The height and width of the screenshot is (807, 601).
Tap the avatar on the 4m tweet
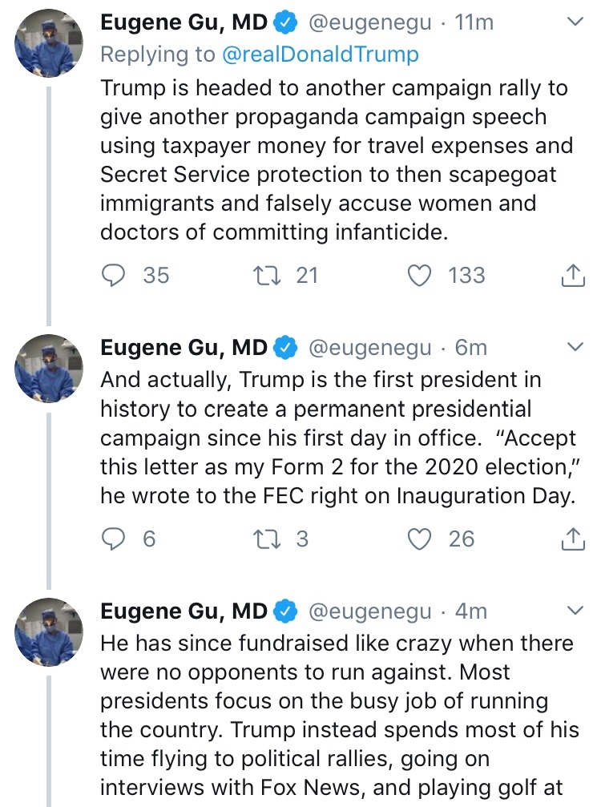[x=50, y=632]
